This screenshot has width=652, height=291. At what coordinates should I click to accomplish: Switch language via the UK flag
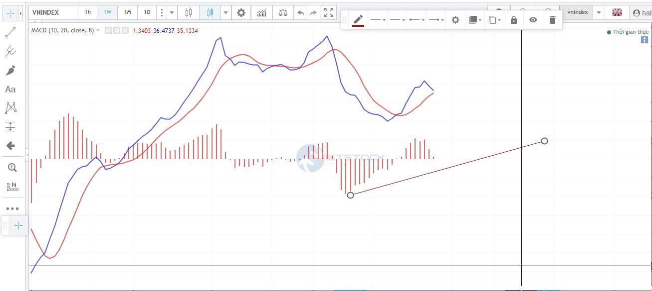tap(617, 12)
